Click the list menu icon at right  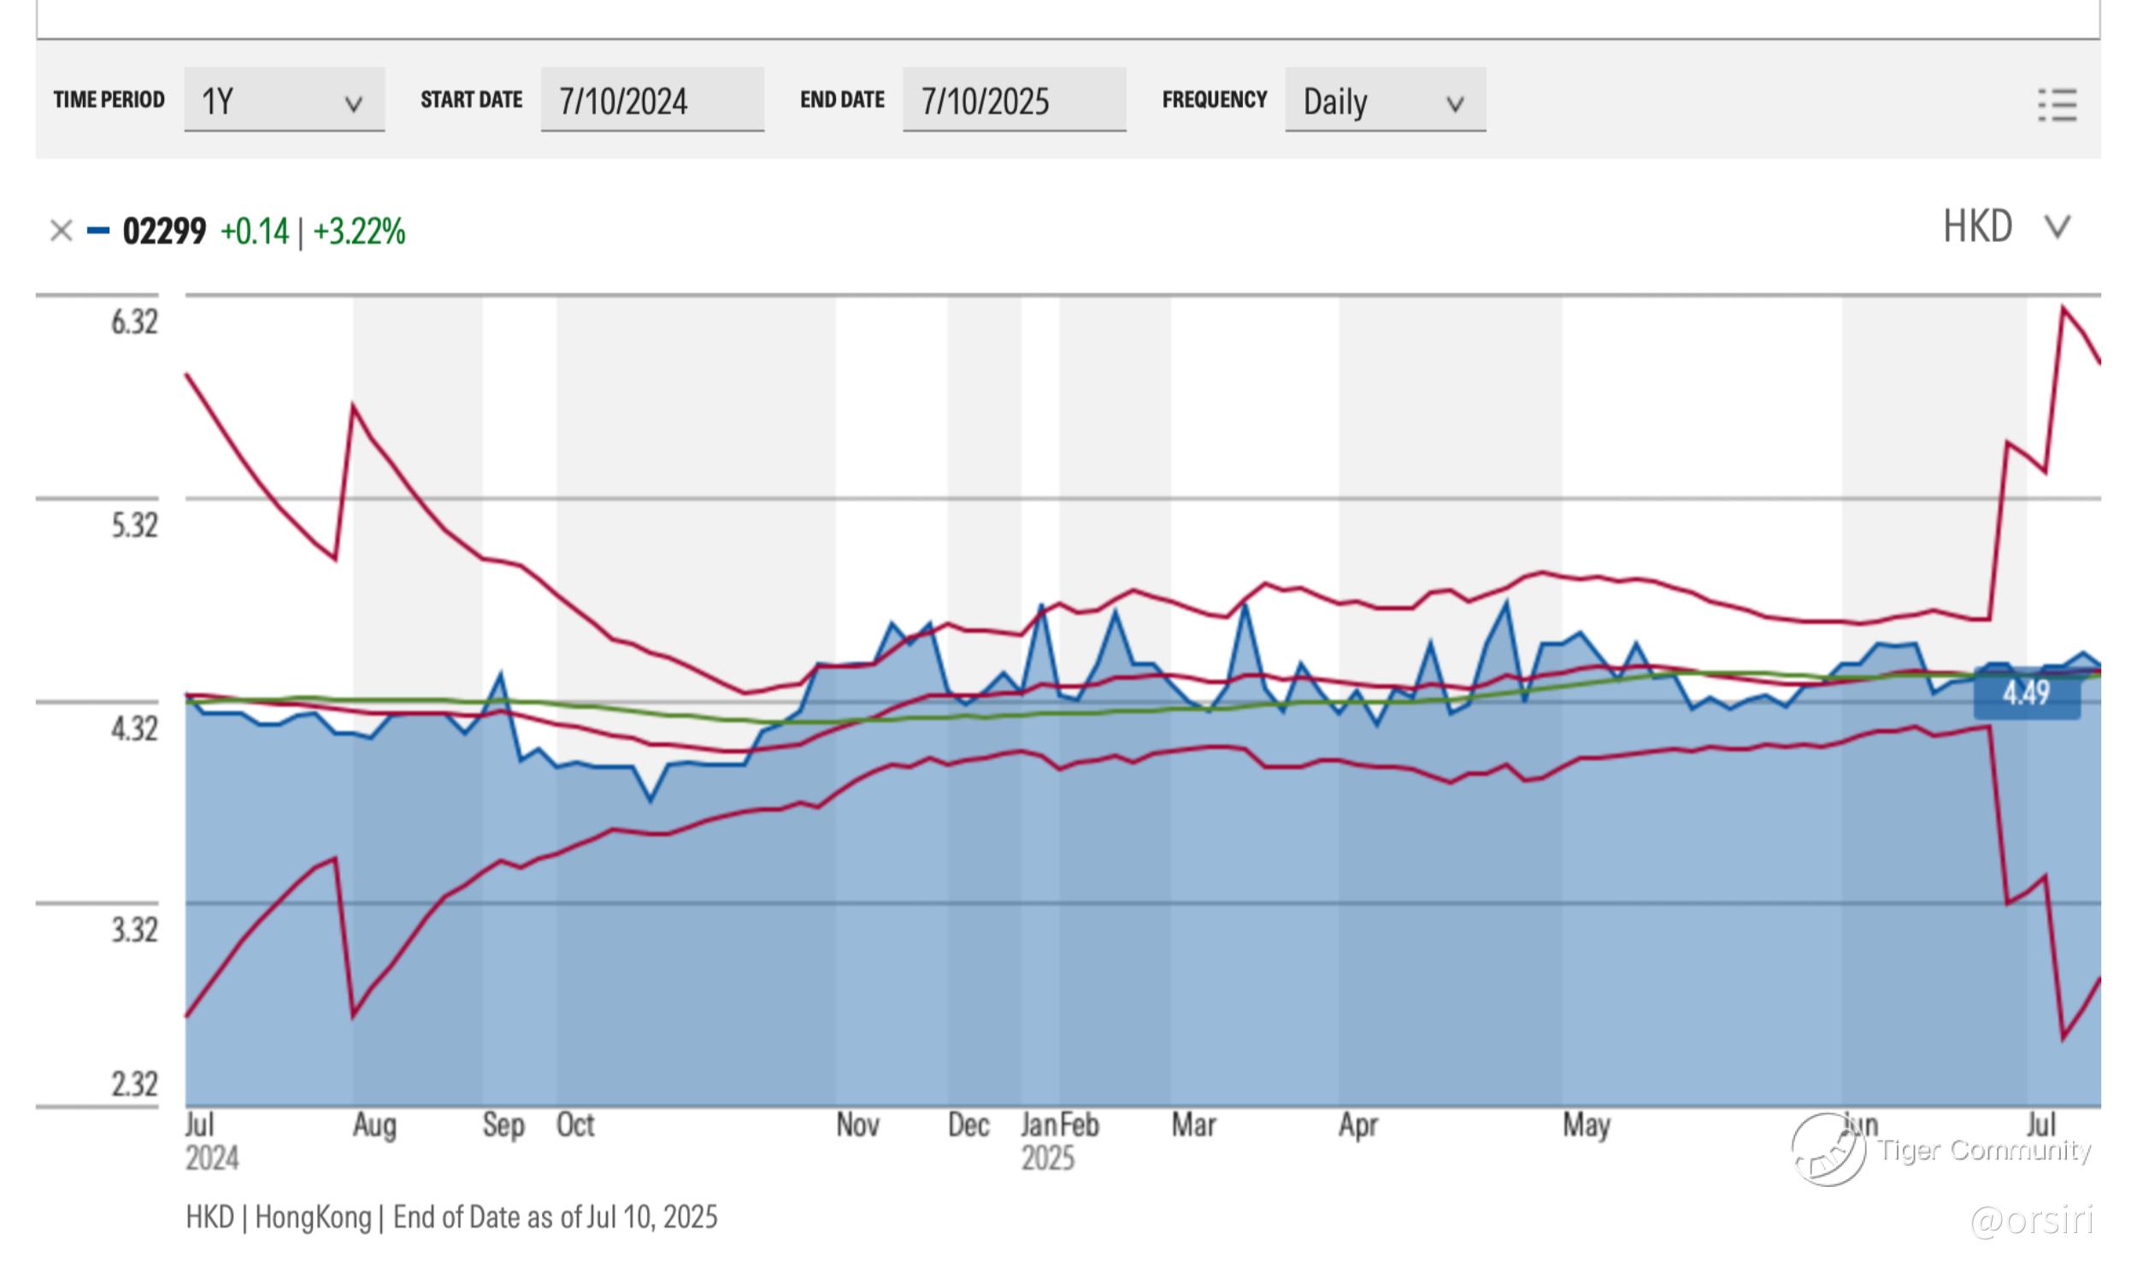tap(2058, 104)
